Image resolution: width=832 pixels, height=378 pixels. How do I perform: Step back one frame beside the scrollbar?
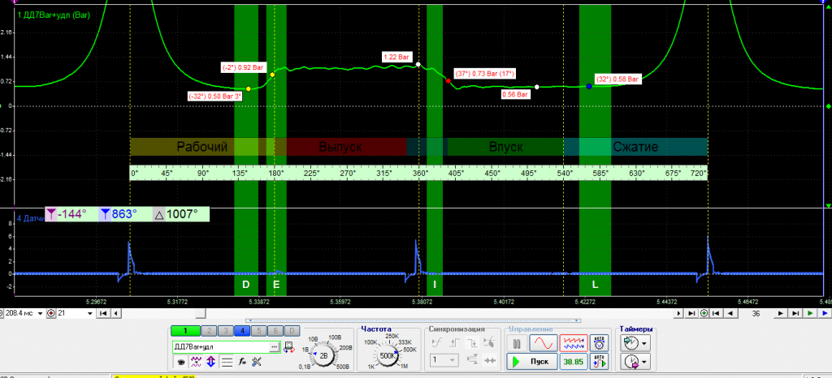click(x=116, y=313)
